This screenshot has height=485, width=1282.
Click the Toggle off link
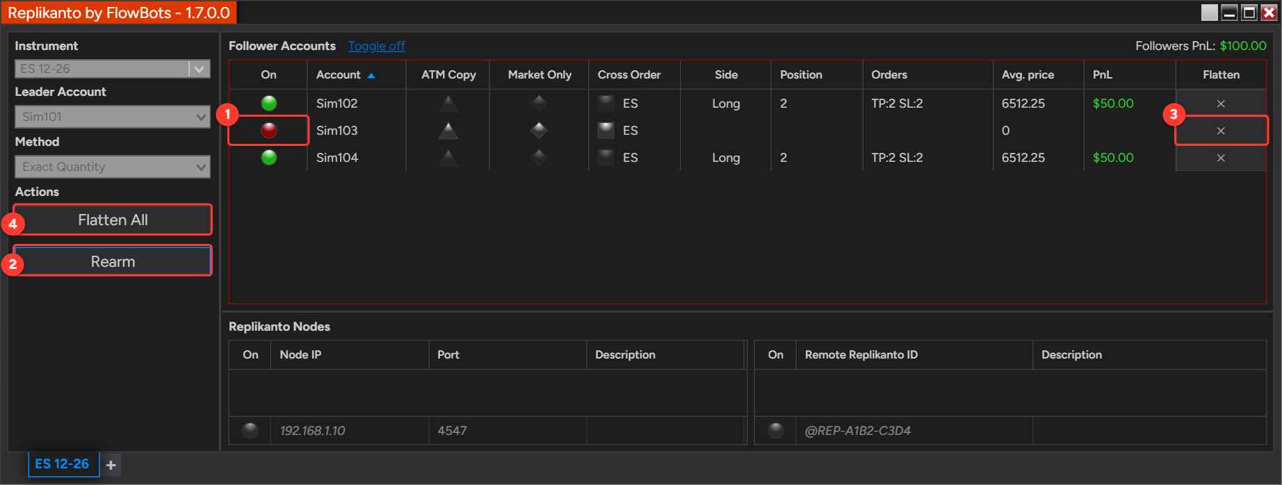pyautogui.click(x=376, y=46)
